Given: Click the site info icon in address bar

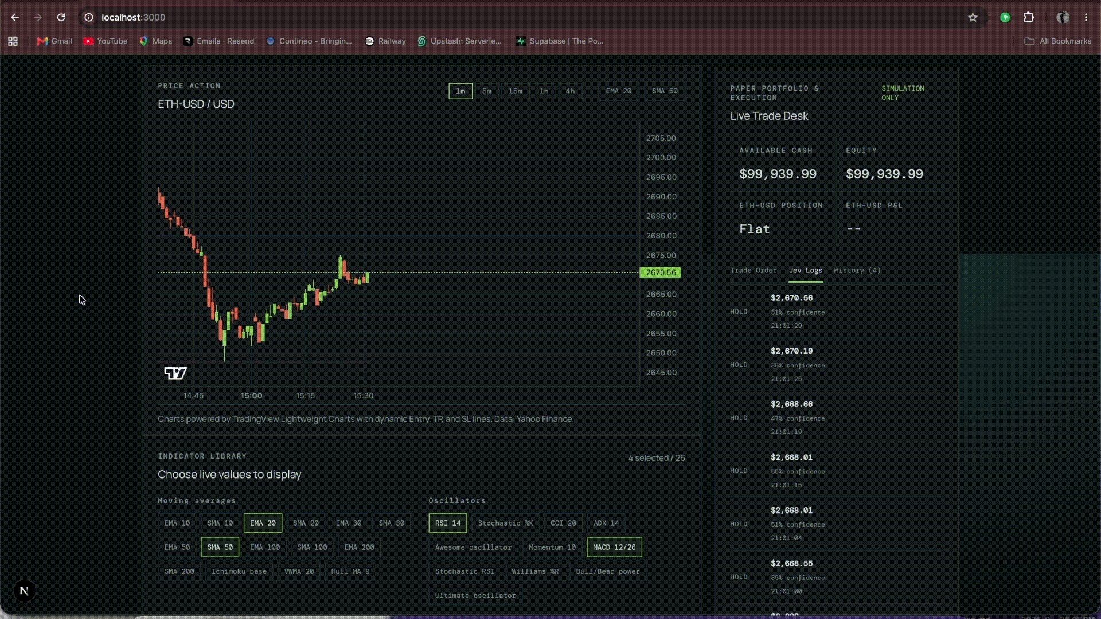Looking at the screenshot, I should 89,17.
